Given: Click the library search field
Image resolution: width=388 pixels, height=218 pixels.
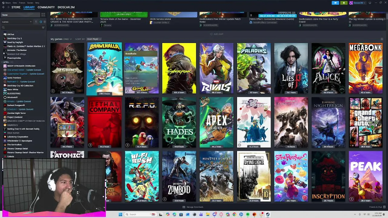Looking at the screenshot, I should pyautogui.click(x=21, y=28).
